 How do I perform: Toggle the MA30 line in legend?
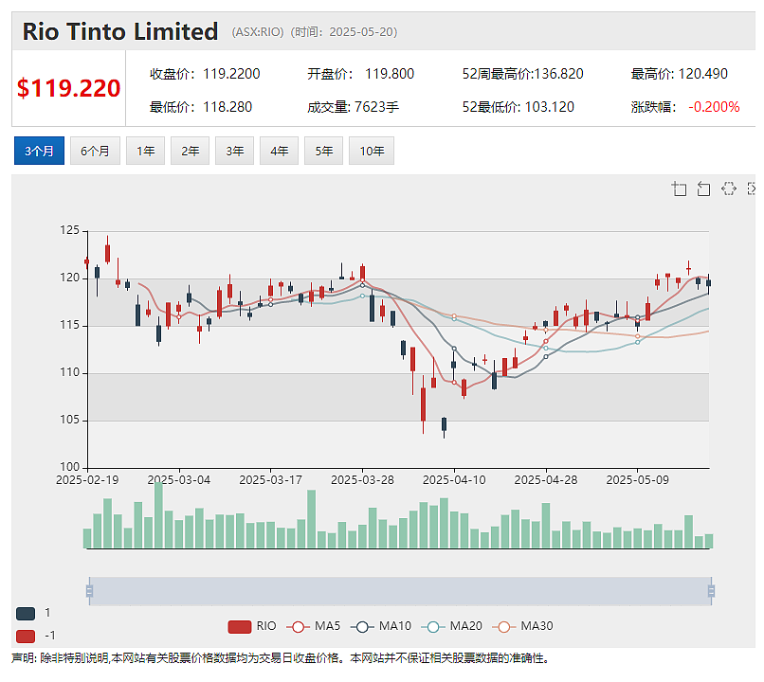pos(522,626)
